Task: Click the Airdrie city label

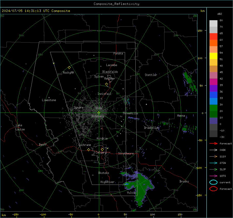Action: [x=102, y=138]
